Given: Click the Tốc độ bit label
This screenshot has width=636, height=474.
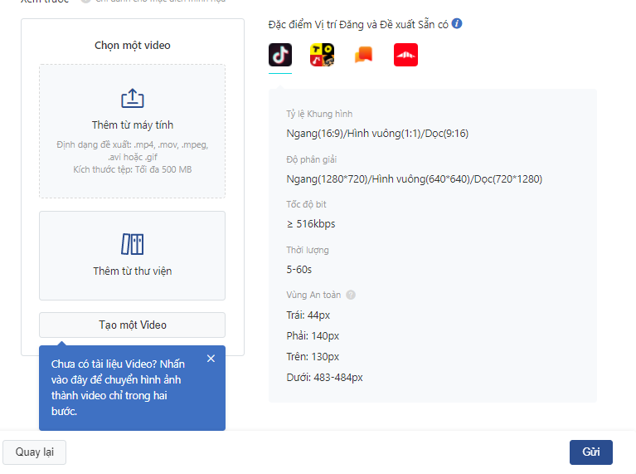Looking at the screenshot, I should [306, 204].
